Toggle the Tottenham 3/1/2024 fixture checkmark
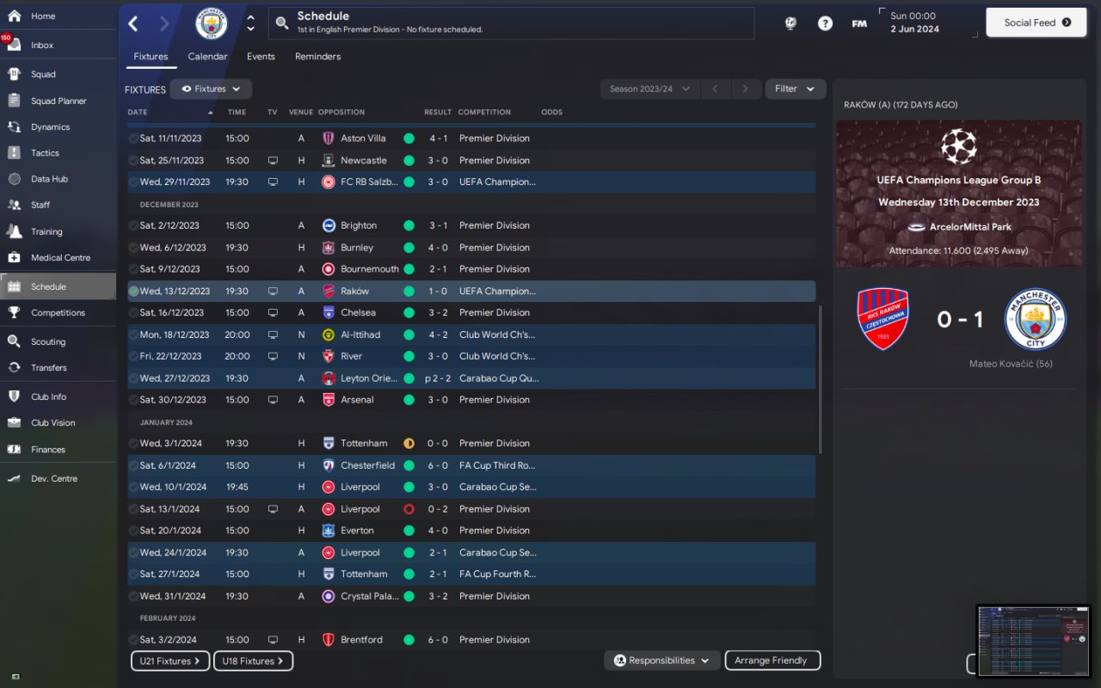This screenshot has height=688, width=1101. coord(133,444)
